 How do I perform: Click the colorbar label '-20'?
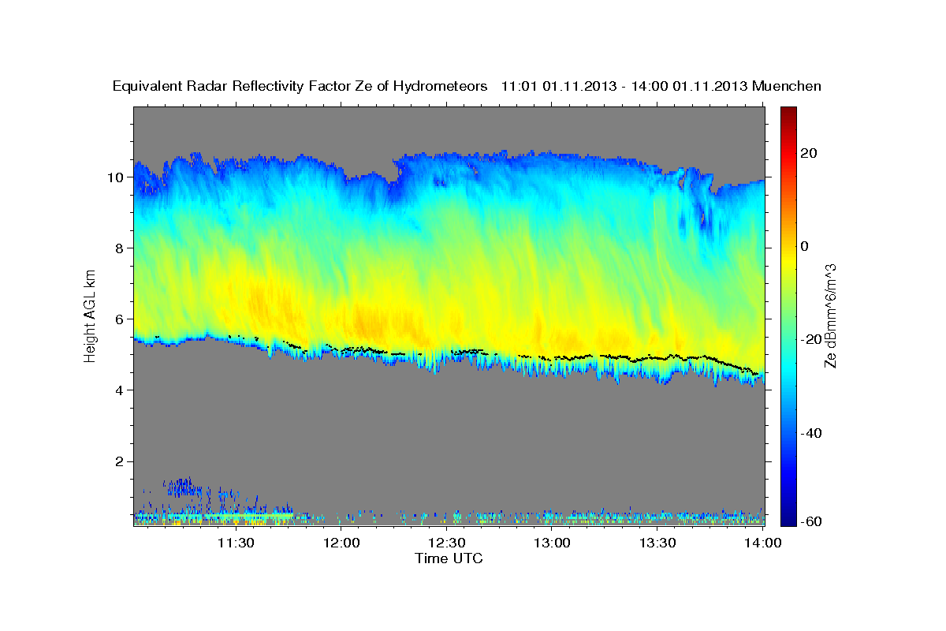point(812,339)
